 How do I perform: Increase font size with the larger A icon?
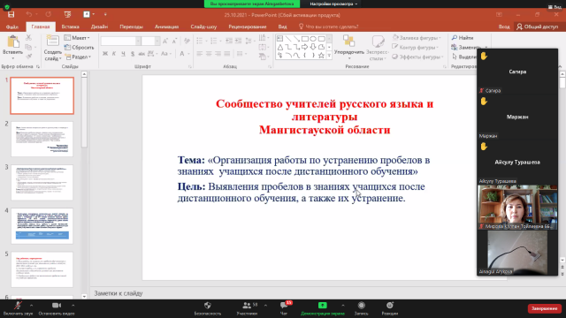165,42
